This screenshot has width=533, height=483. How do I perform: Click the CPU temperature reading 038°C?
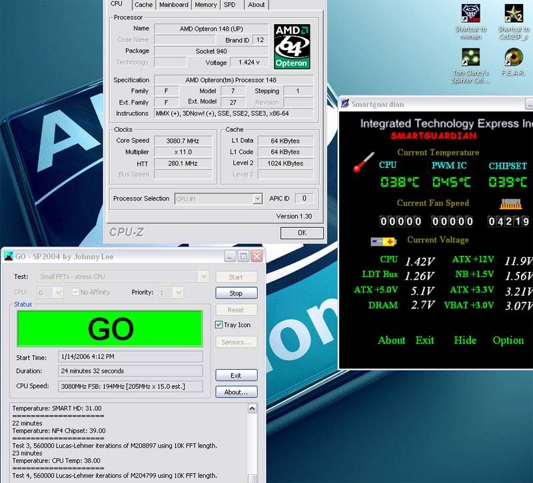point(399,182)
